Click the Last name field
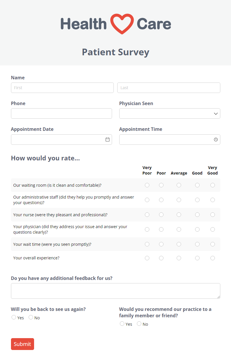This screenshot has width=231, height=361. (169, 88)
